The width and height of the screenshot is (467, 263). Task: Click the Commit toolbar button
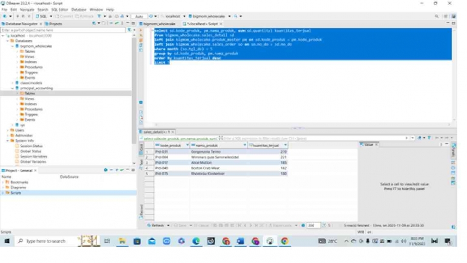[x=64, y=16]
